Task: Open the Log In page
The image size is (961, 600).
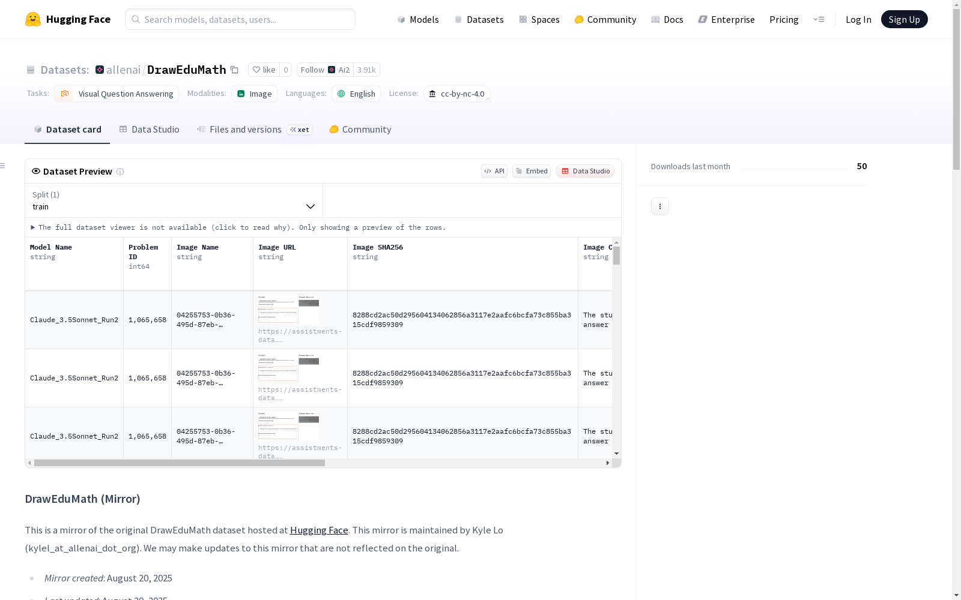Action: [858, 19]
